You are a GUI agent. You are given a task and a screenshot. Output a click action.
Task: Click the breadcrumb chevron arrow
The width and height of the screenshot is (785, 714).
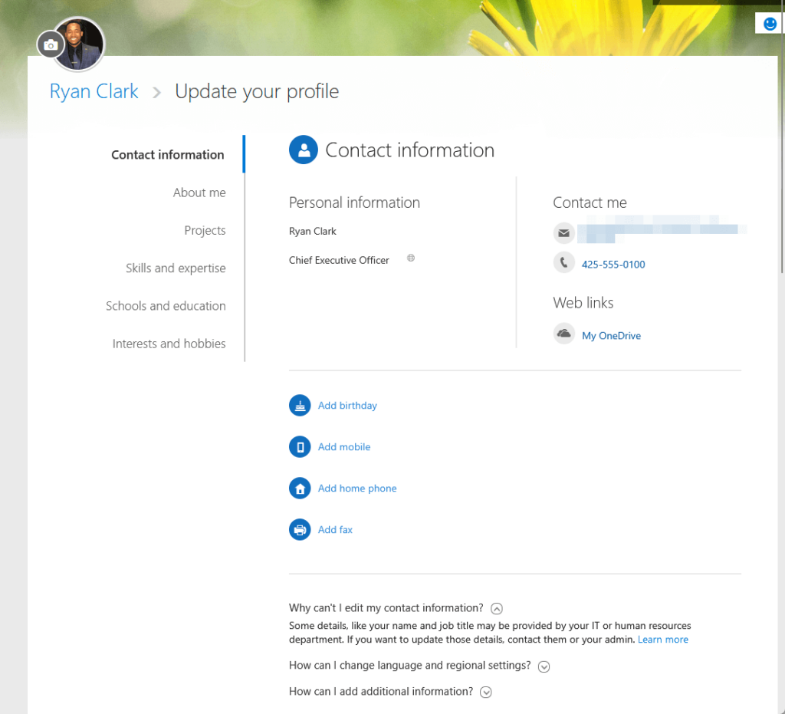click(x=156, y=93)
